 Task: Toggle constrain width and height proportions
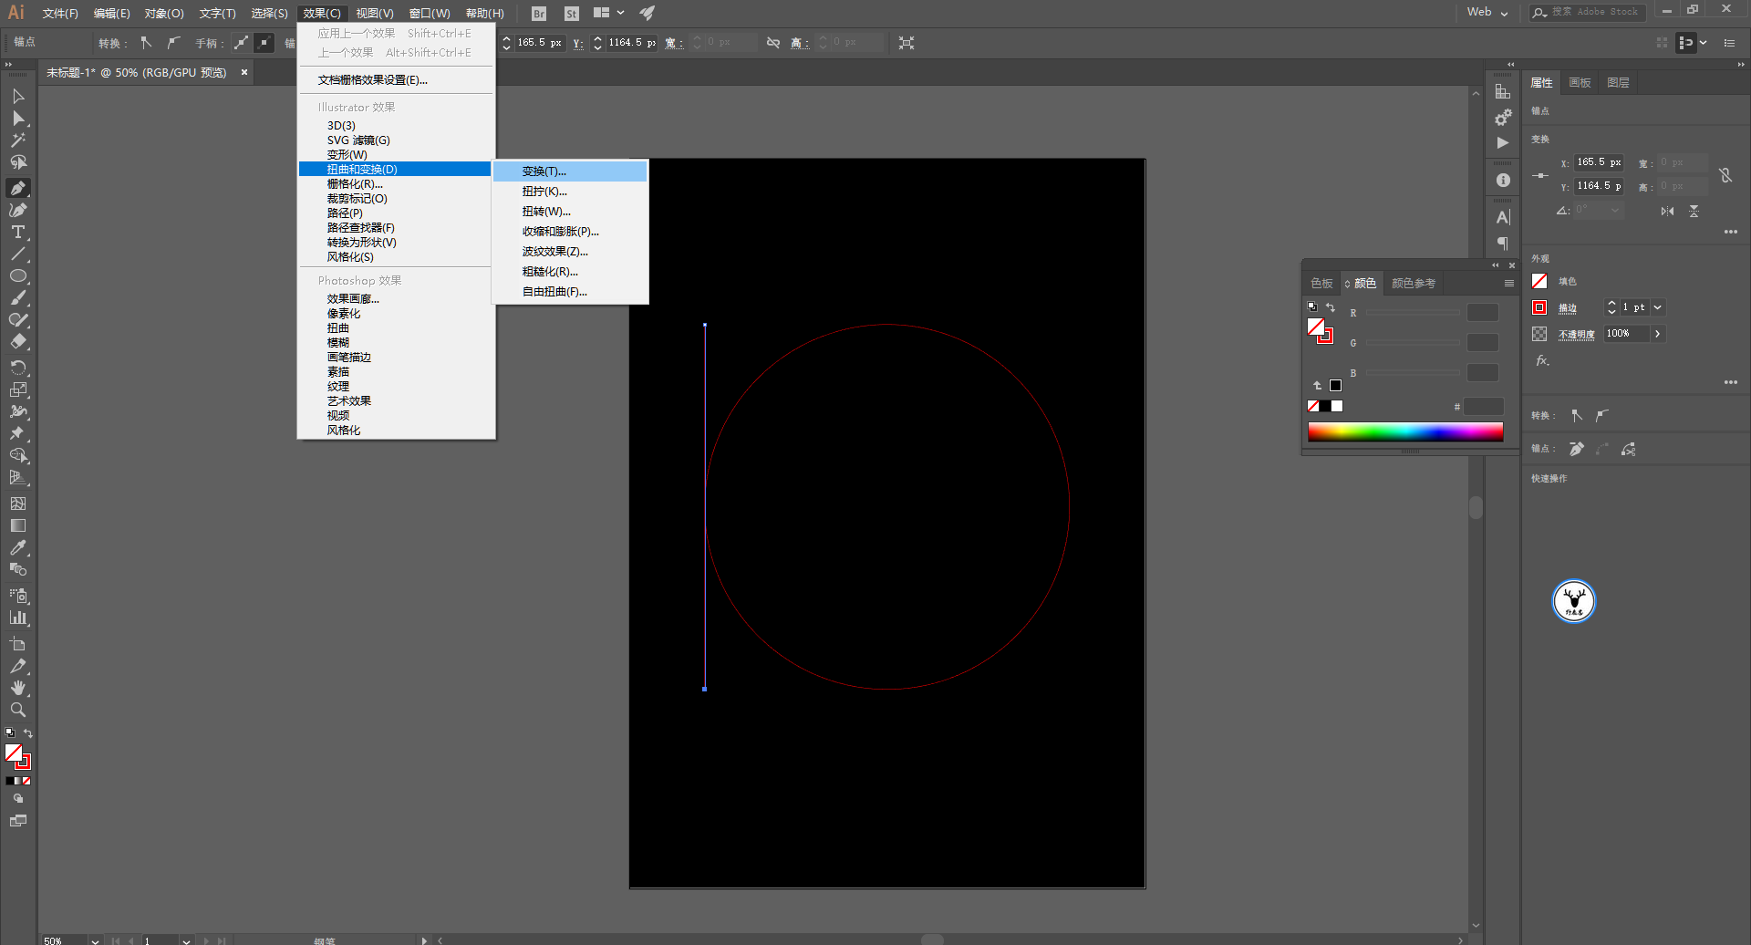coord(1725,175)
